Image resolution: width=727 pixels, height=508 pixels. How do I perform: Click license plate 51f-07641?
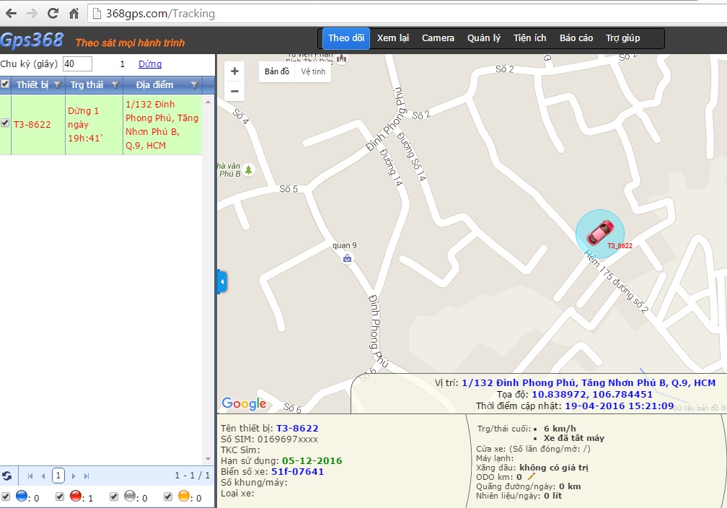[x=297, y=471]
